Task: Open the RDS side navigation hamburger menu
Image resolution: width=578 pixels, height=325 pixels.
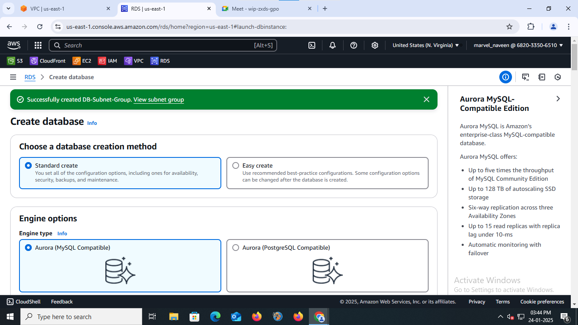Action: click(13, 77)
